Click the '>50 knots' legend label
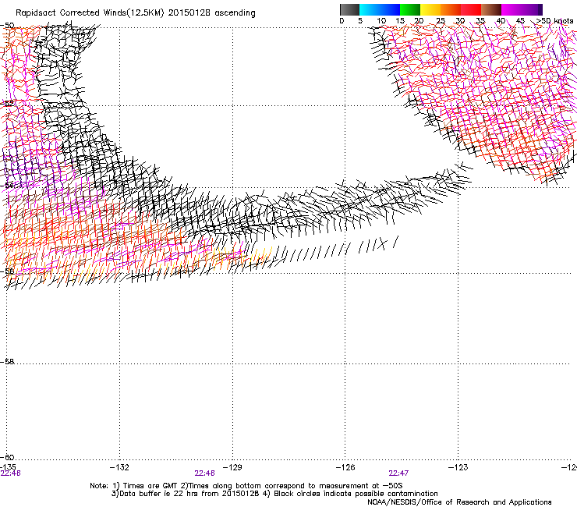 (554, 21)
